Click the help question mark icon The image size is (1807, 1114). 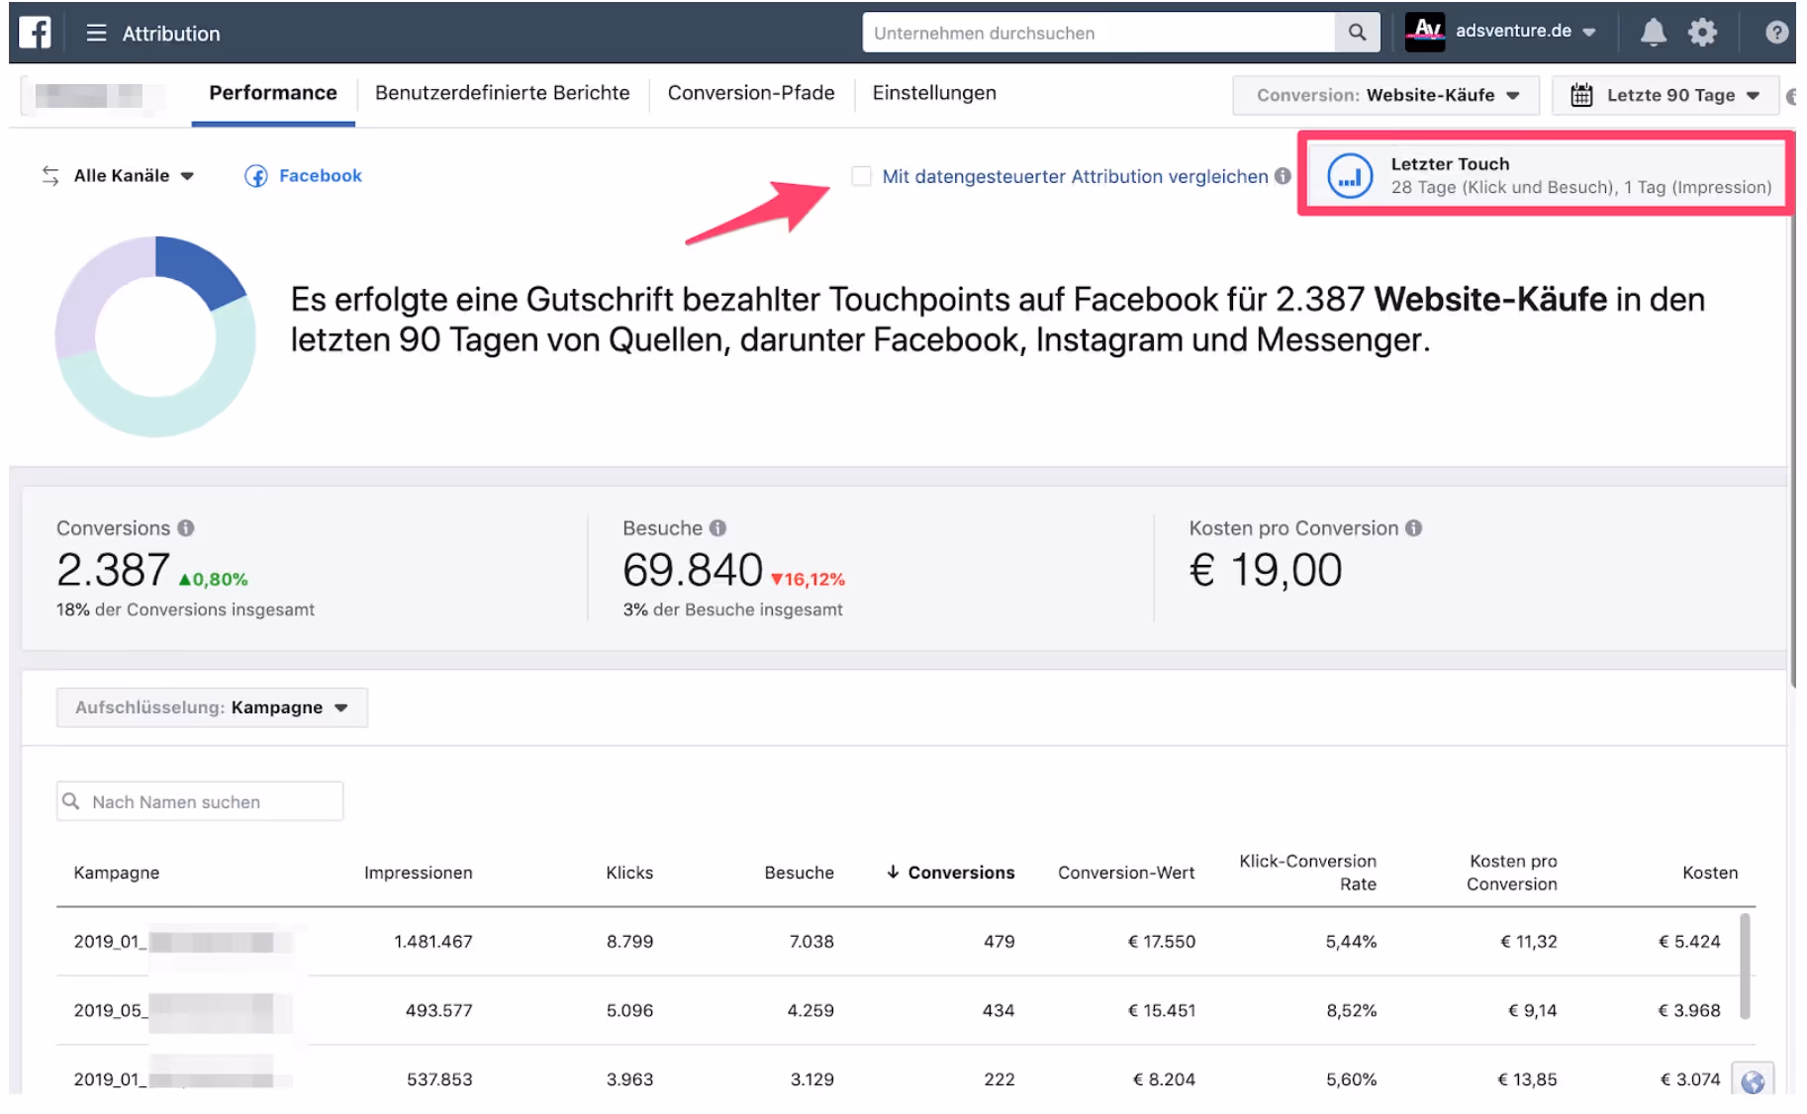[x=1776, y=33]
